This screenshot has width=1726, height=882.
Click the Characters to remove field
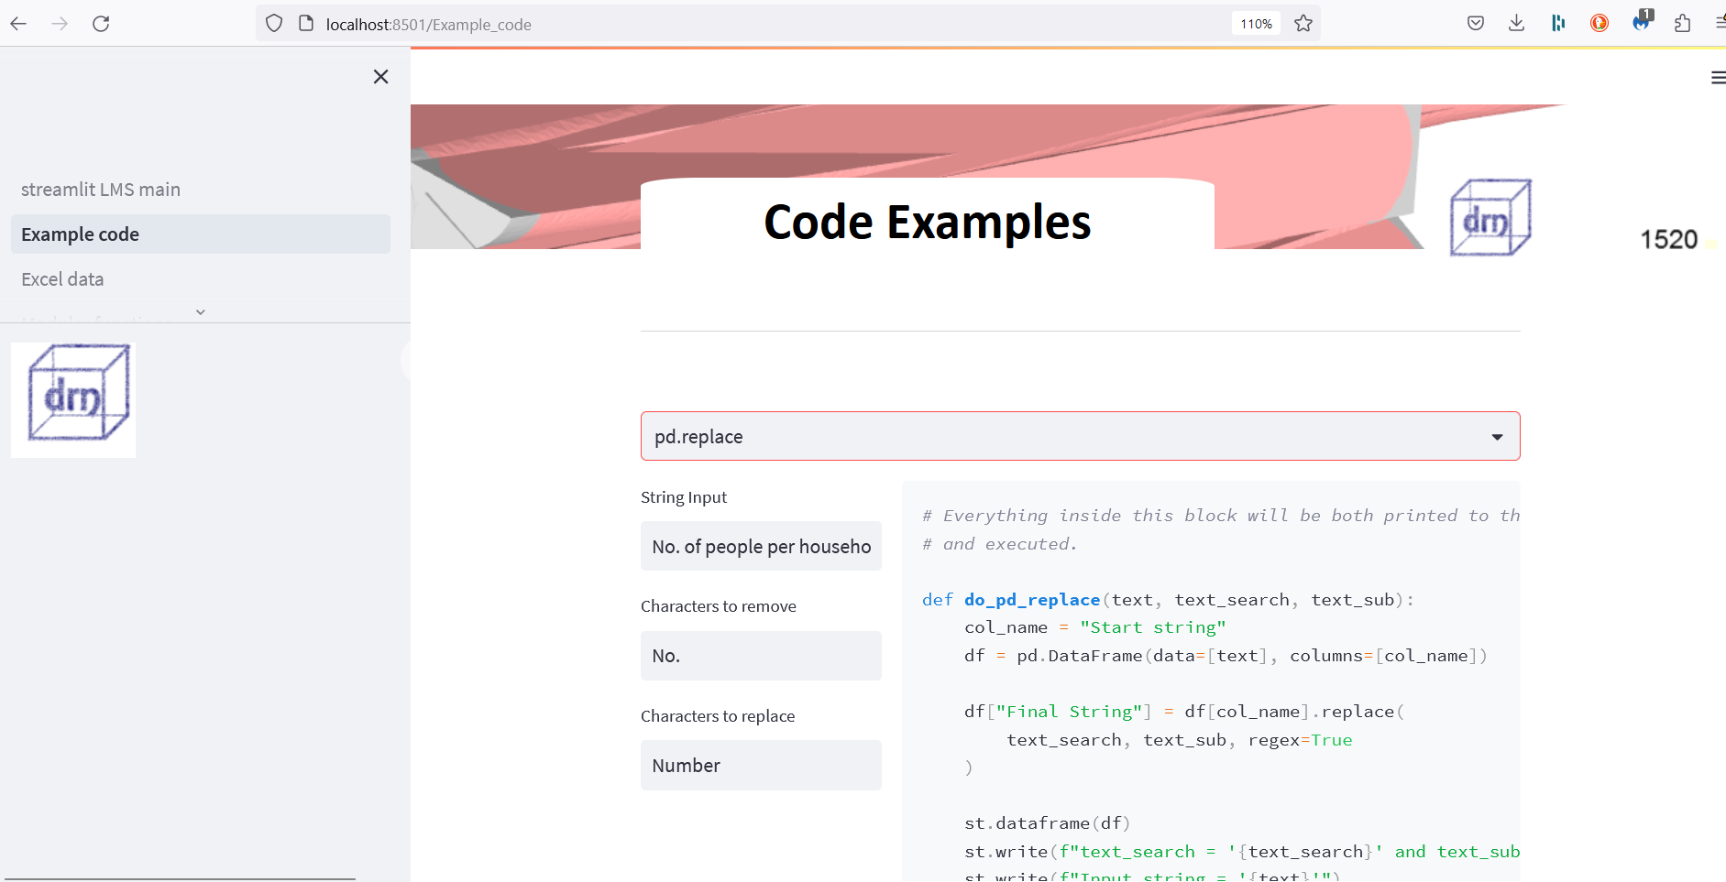(x=761, y=656)
